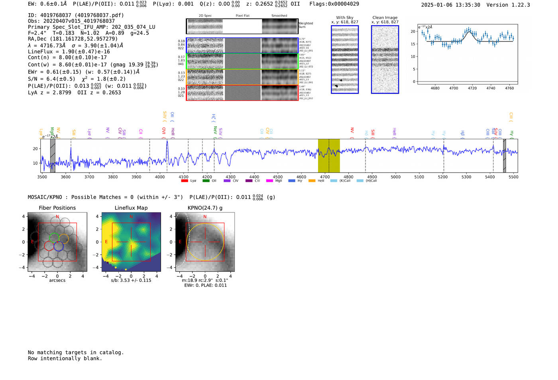The image size is (558, 380).
Task: Select the green-framed fiber 2D spectrum row
Action: pos(242,61)
